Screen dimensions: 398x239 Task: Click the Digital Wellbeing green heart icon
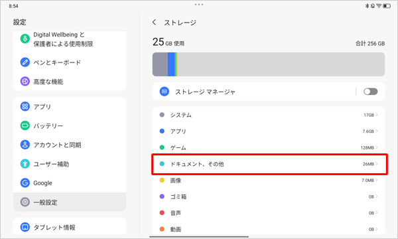(25, 39)
